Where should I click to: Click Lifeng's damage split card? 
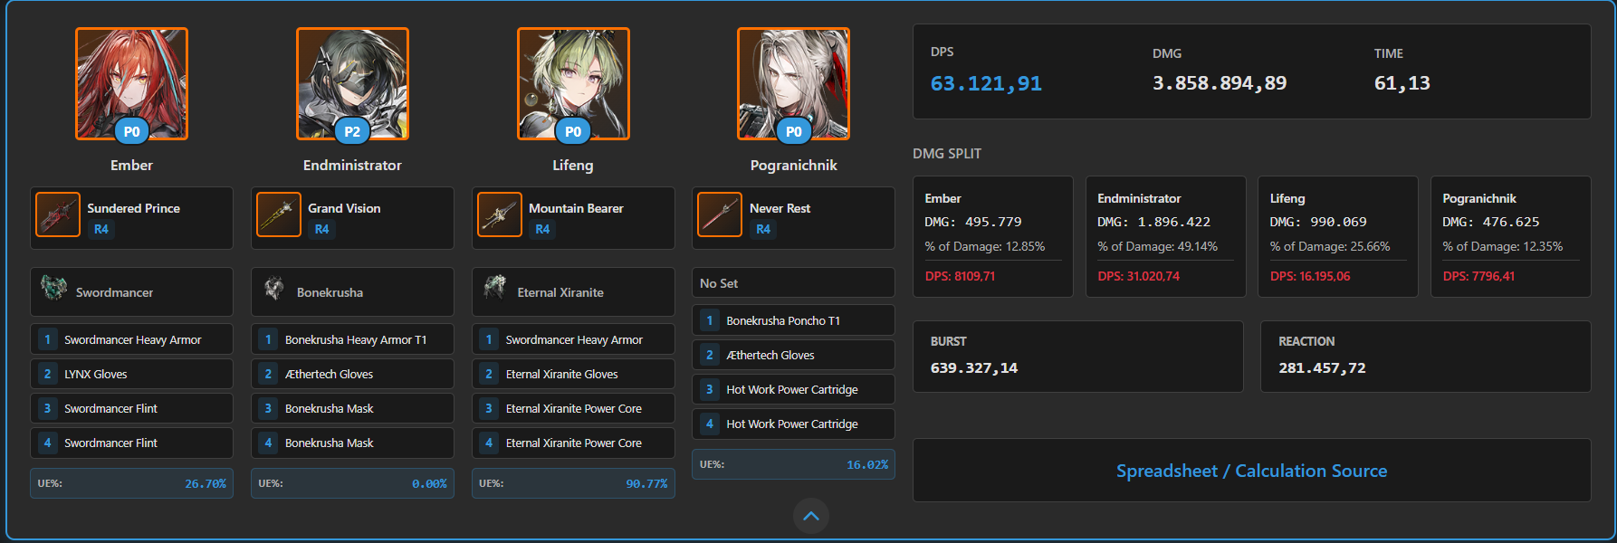click(x=1338, y=236)
